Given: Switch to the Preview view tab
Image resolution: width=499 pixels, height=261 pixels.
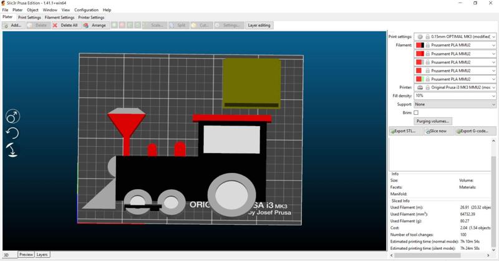Looking at the screenshot, I should tap(26, 254).
